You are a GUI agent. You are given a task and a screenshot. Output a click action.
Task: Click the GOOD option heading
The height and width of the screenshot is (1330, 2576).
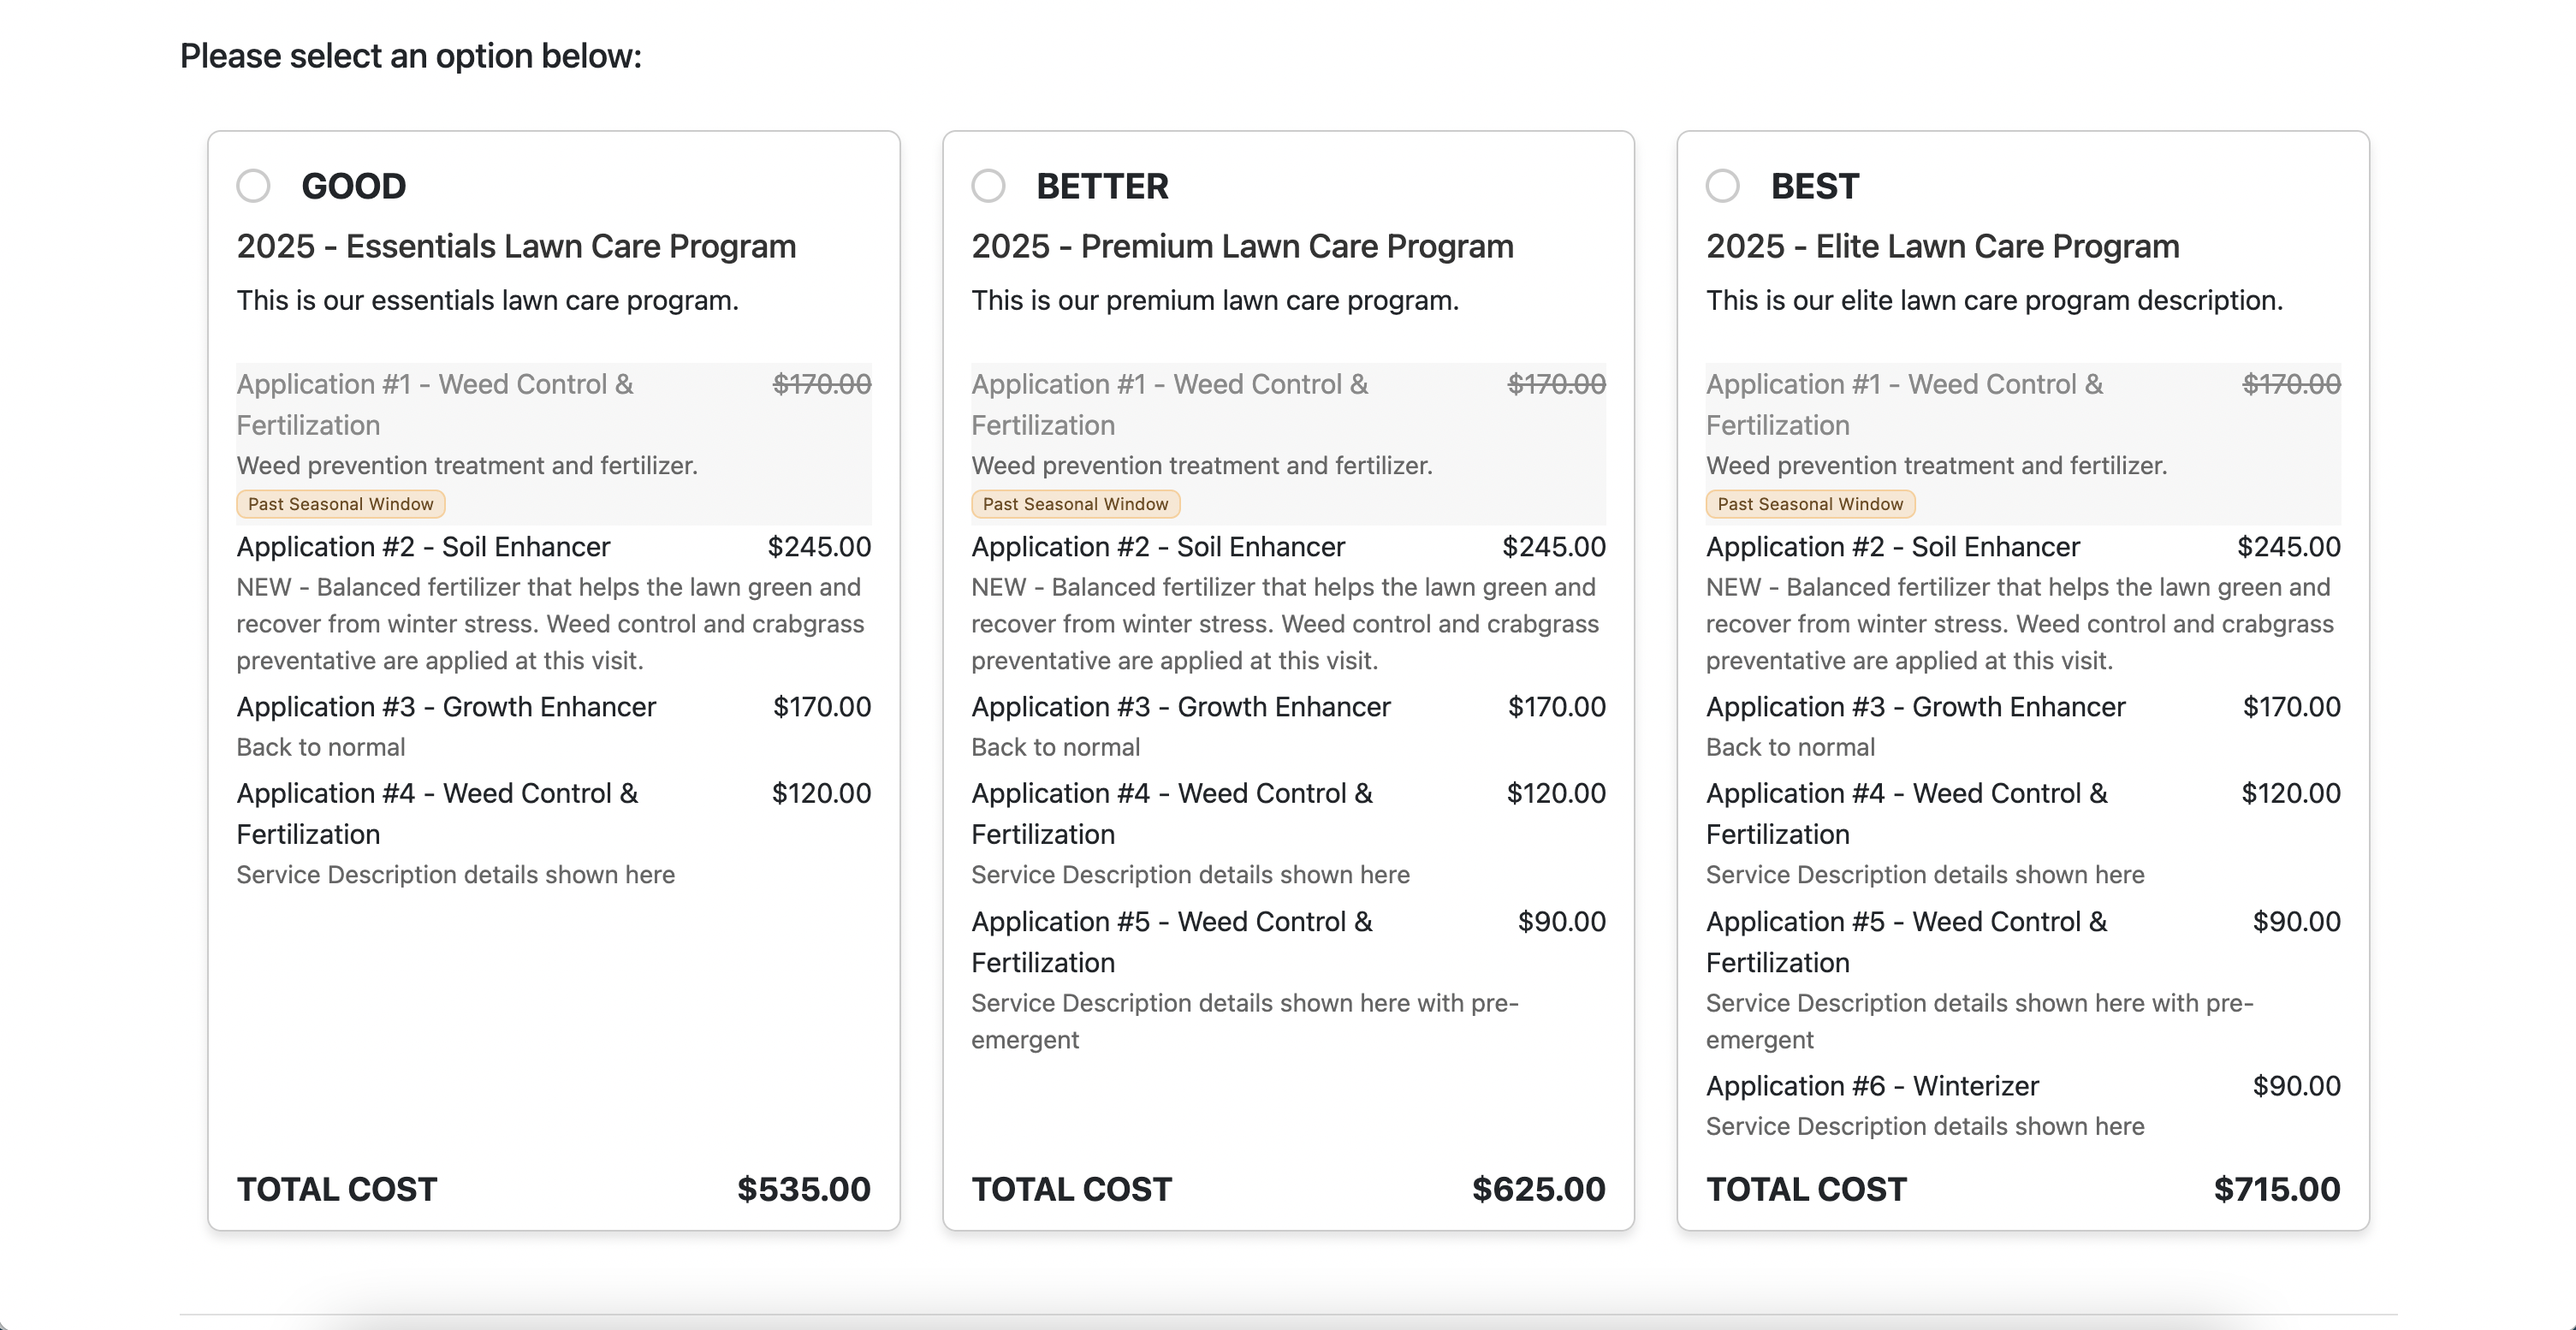tap(353, 186)
